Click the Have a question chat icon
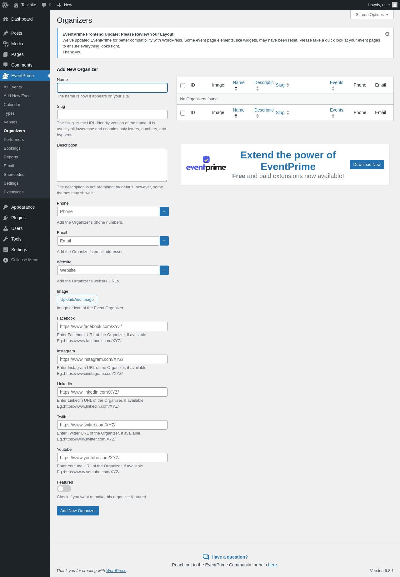 tap(206, 557)
